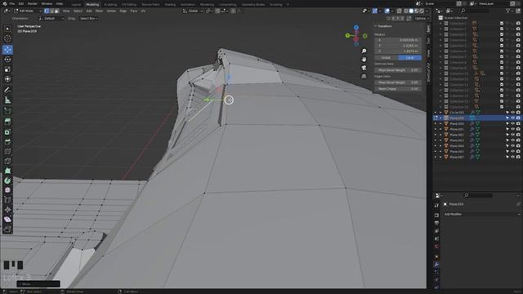Toggle snapping magnet in header
Screen dimensions: 523x294
coord(217,11)
